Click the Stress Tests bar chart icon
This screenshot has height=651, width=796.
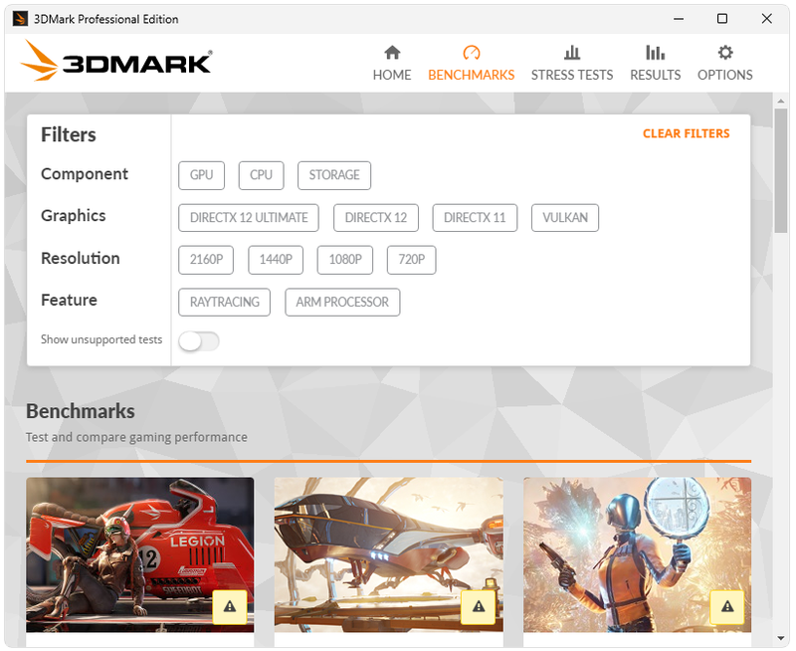tap(571, 53)
